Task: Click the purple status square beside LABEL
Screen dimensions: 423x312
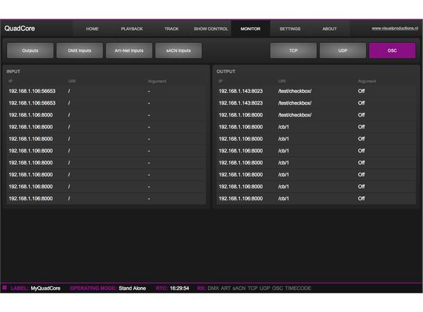Action: 5,288
